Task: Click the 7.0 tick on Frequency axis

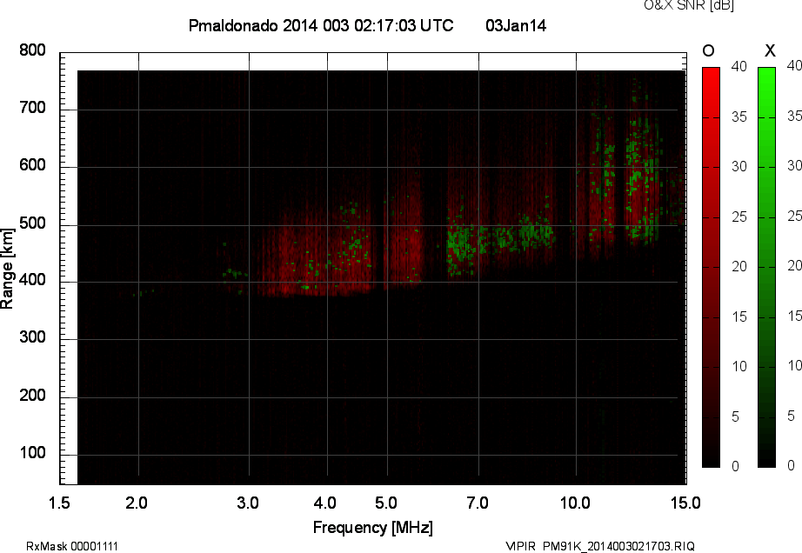Action: [478, 503]
